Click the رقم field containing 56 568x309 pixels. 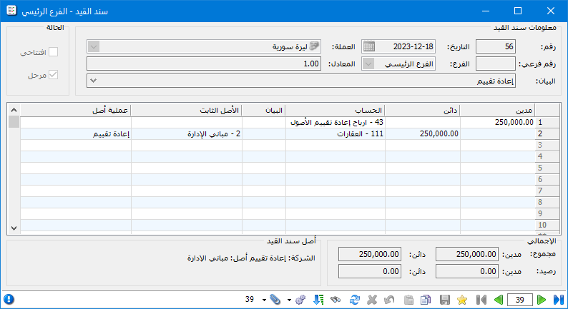[x=495, y=46]
